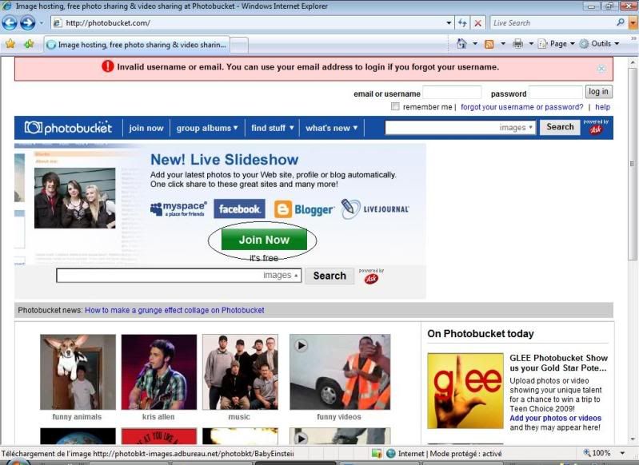Screen dimensions: 639x465
Task: Open the music thumbnail
Action: click(240, 372)
